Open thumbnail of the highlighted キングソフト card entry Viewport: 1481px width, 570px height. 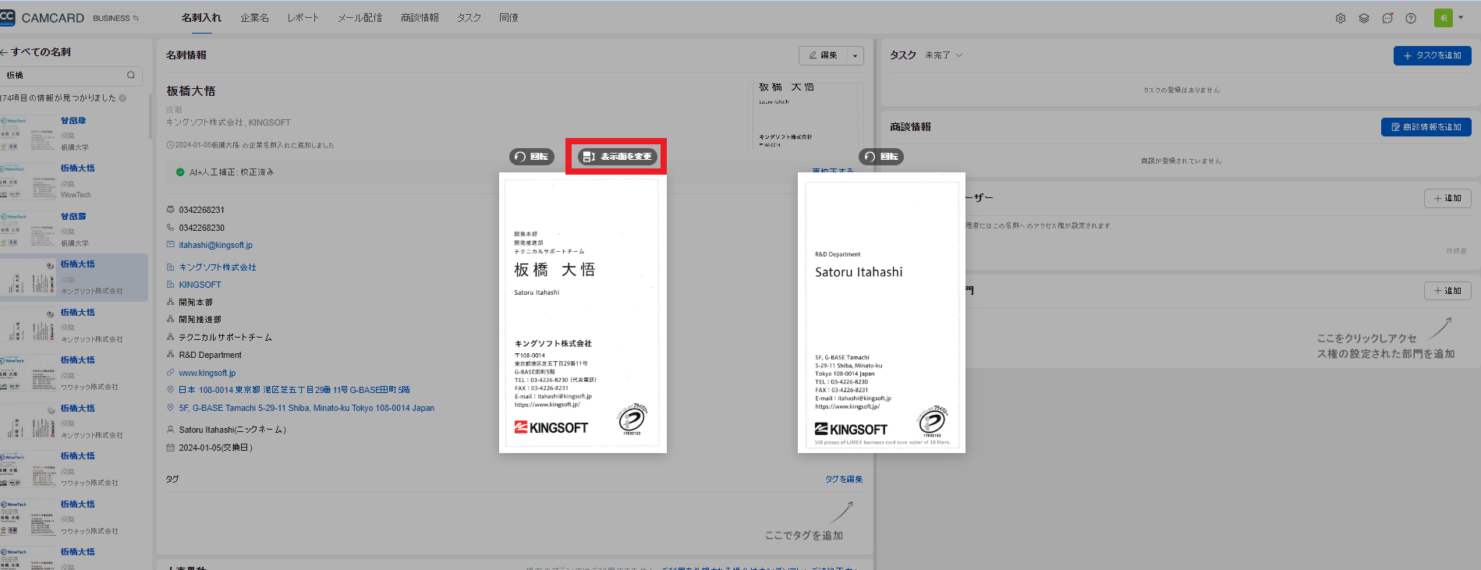click(x=28, y=278)
